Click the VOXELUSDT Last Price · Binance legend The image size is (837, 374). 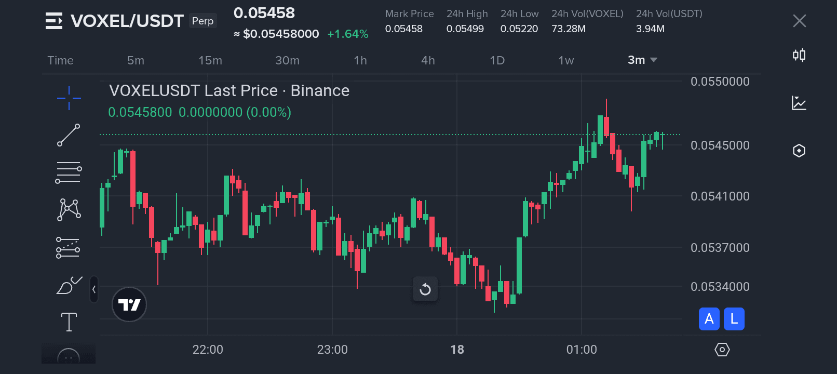[x=229, y=91]
